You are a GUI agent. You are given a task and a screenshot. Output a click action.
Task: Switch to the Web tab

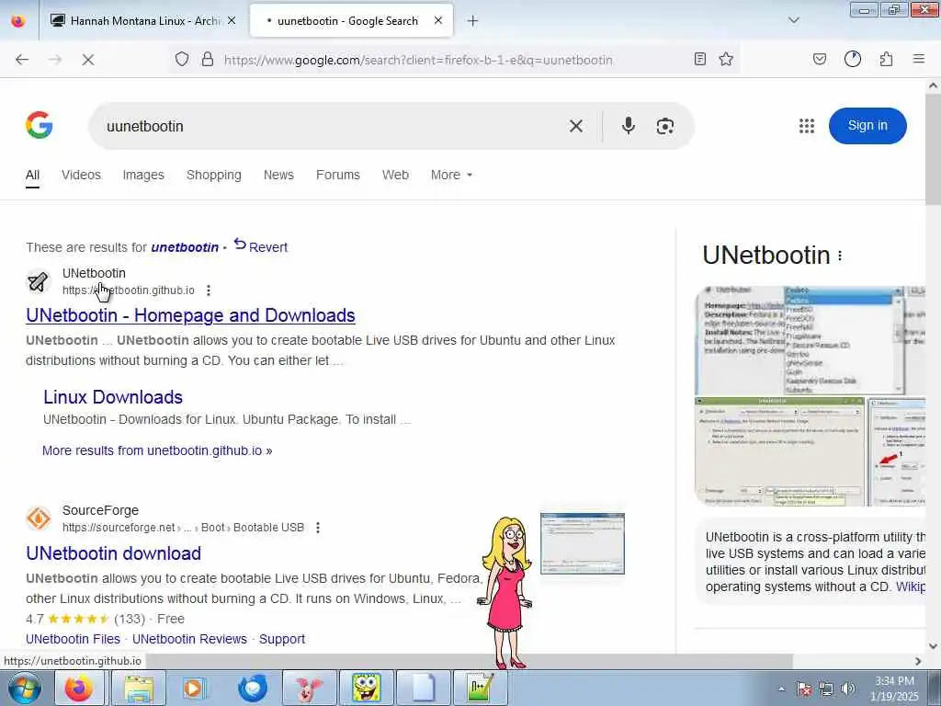(395, 175)
